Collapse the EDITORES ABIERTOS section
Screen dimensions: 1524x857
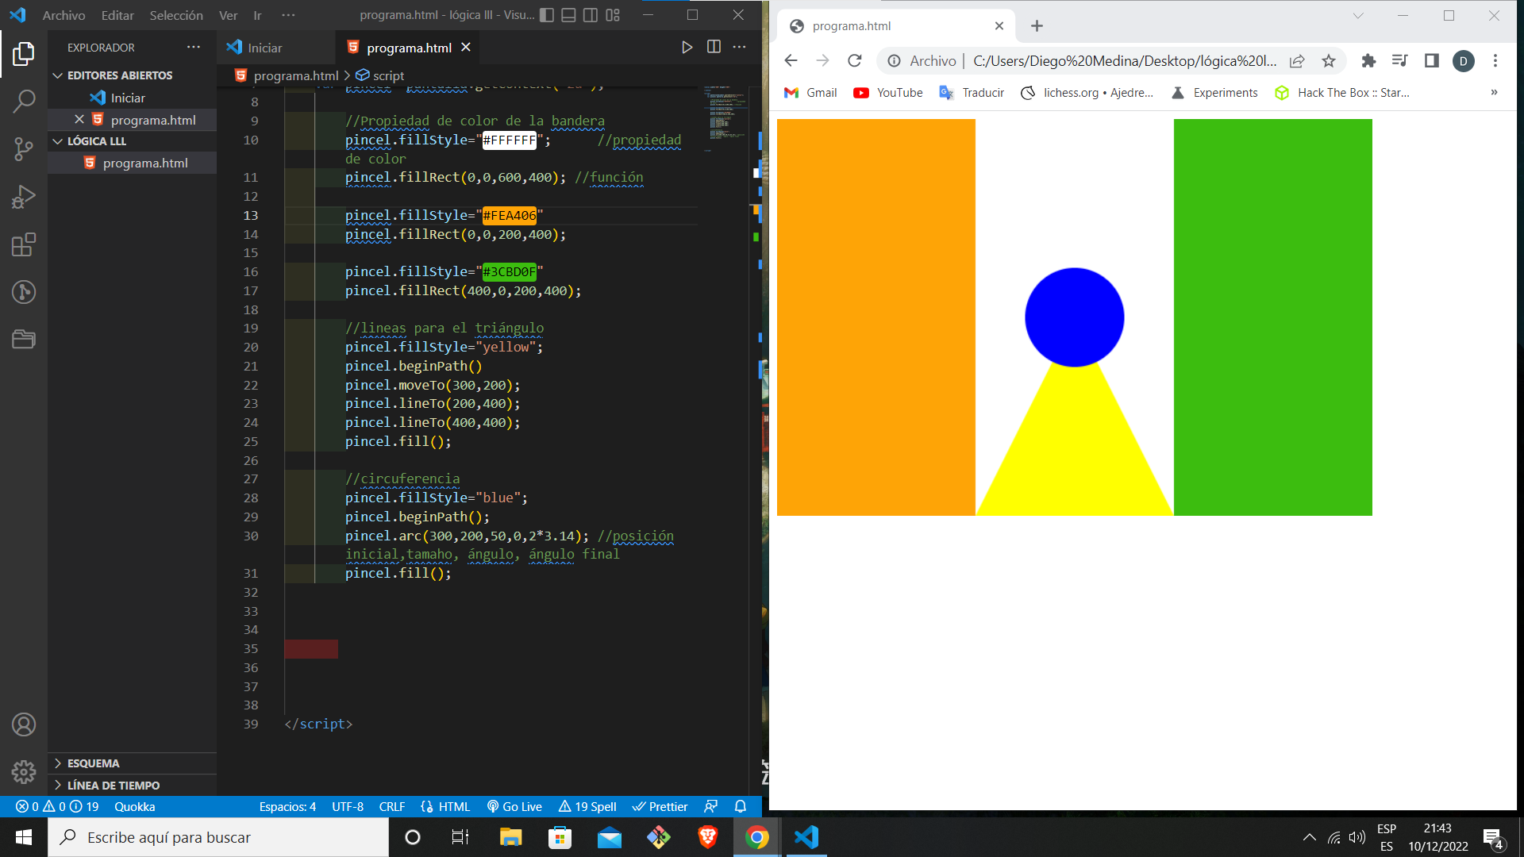[x=132, y=75]
